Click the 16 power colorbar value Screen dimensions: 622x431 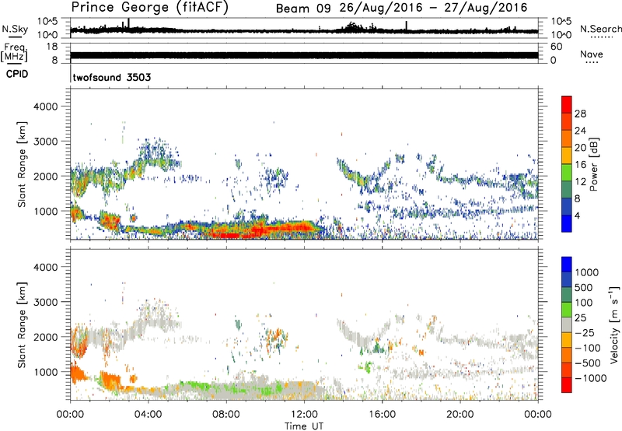580,165
